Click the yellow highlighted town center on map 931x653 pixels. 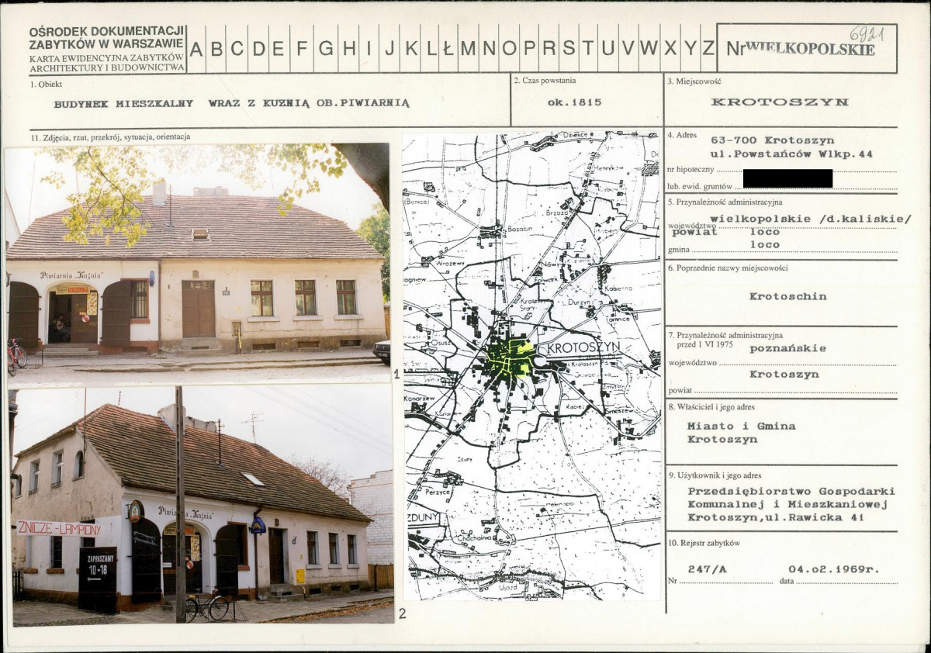pyautogui.click(x=510, y=359)
